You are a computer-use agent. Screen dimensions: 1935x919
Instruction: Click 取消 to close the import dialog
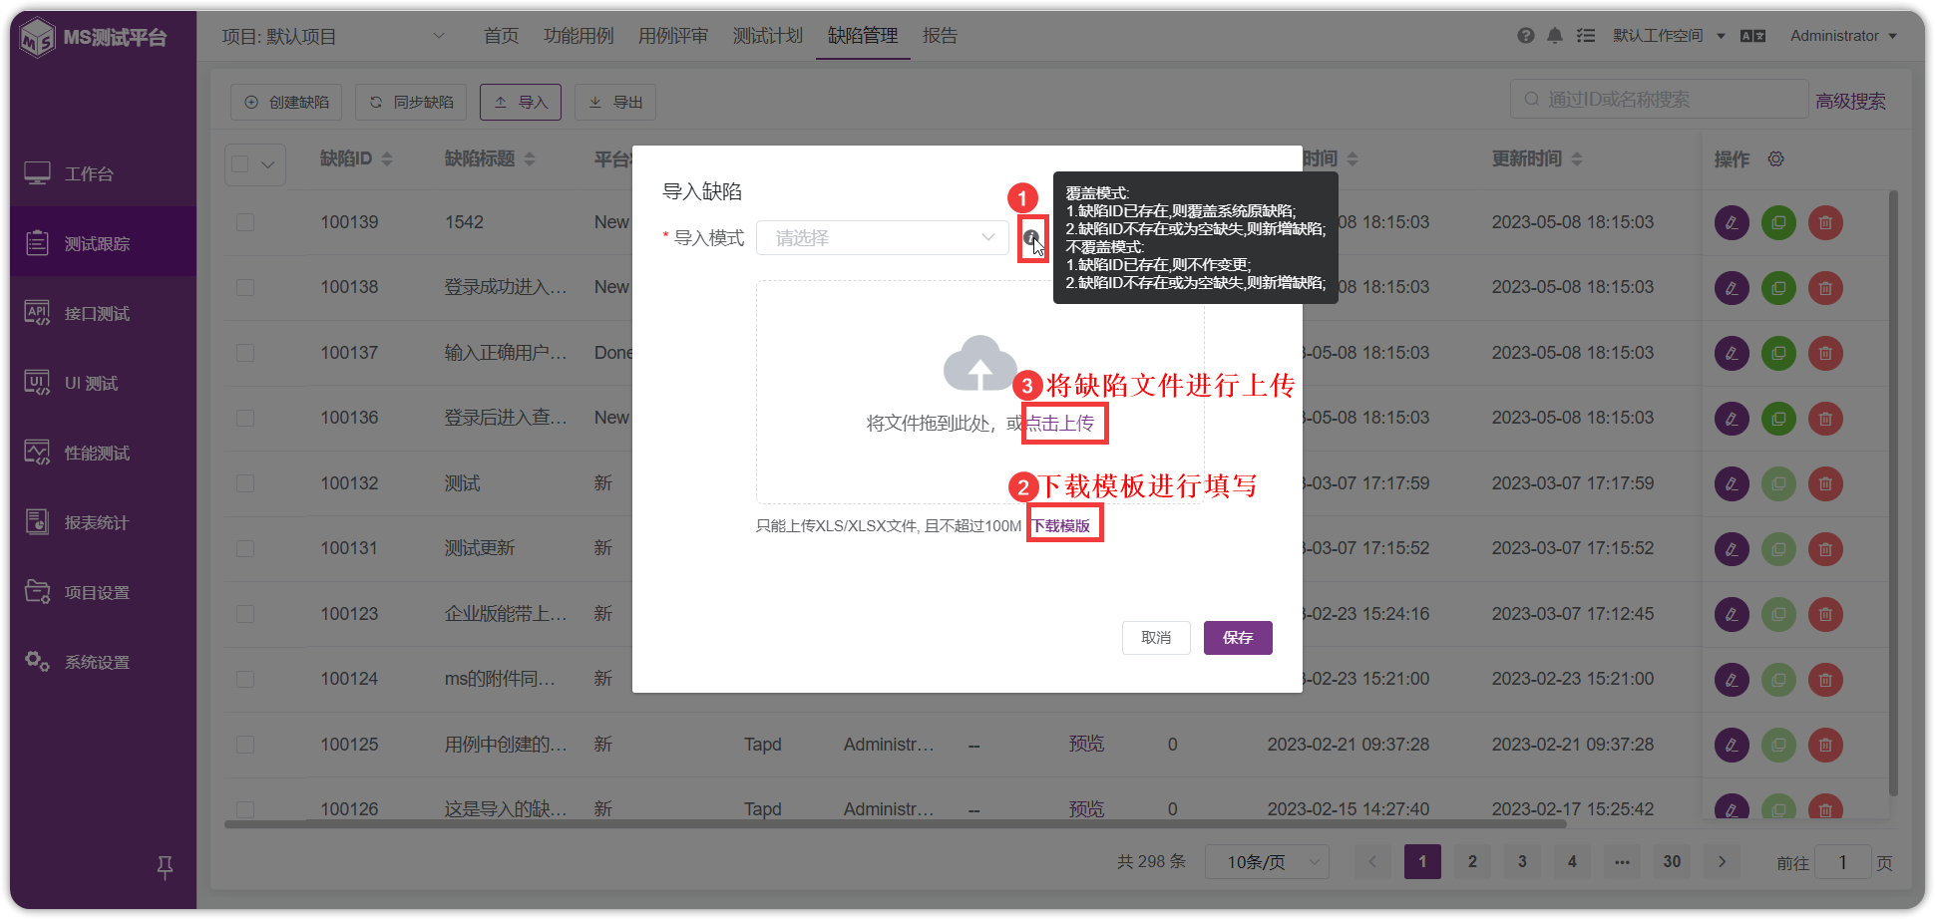point(1156,638)
